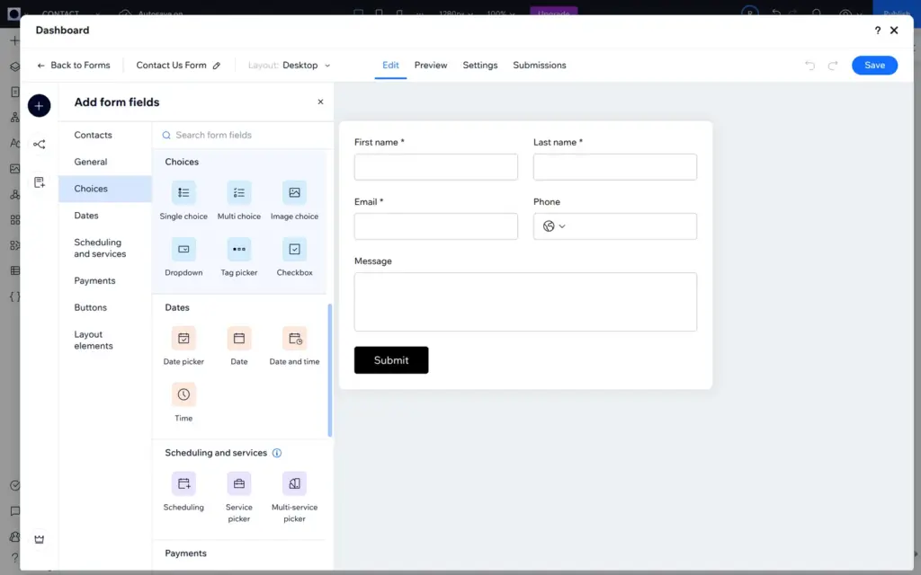921x575 pixels.
Task: Open the Settings tab
Action: [480, 65]
